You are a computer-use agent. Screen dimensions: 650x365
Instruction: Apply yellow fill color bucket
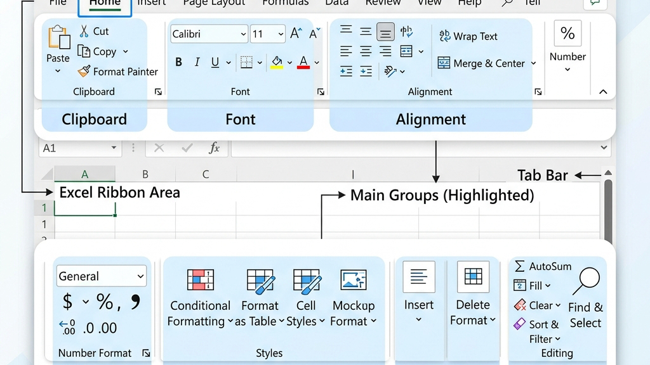pos(277,62)
